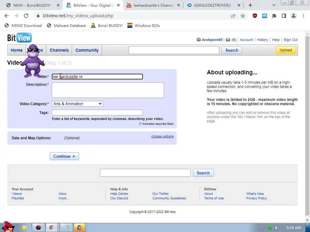Image resolution: width=310 pixels, height=232 pixels.
Task: Open Terms of Use footer link
Action: click(214, 198)
